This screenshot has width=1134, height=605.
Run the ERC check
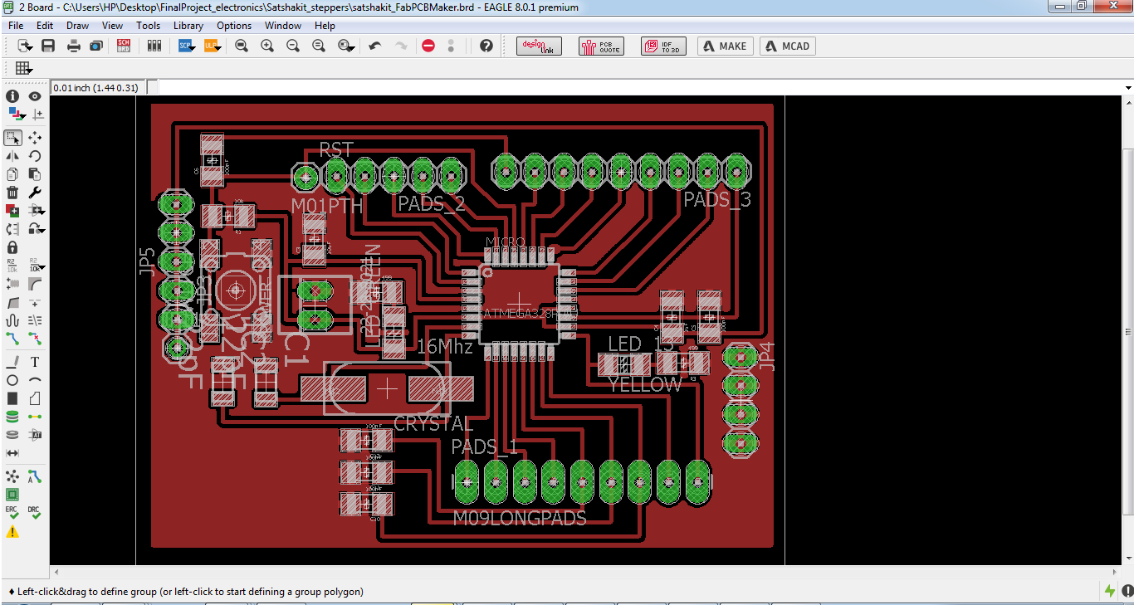point(12,513)
